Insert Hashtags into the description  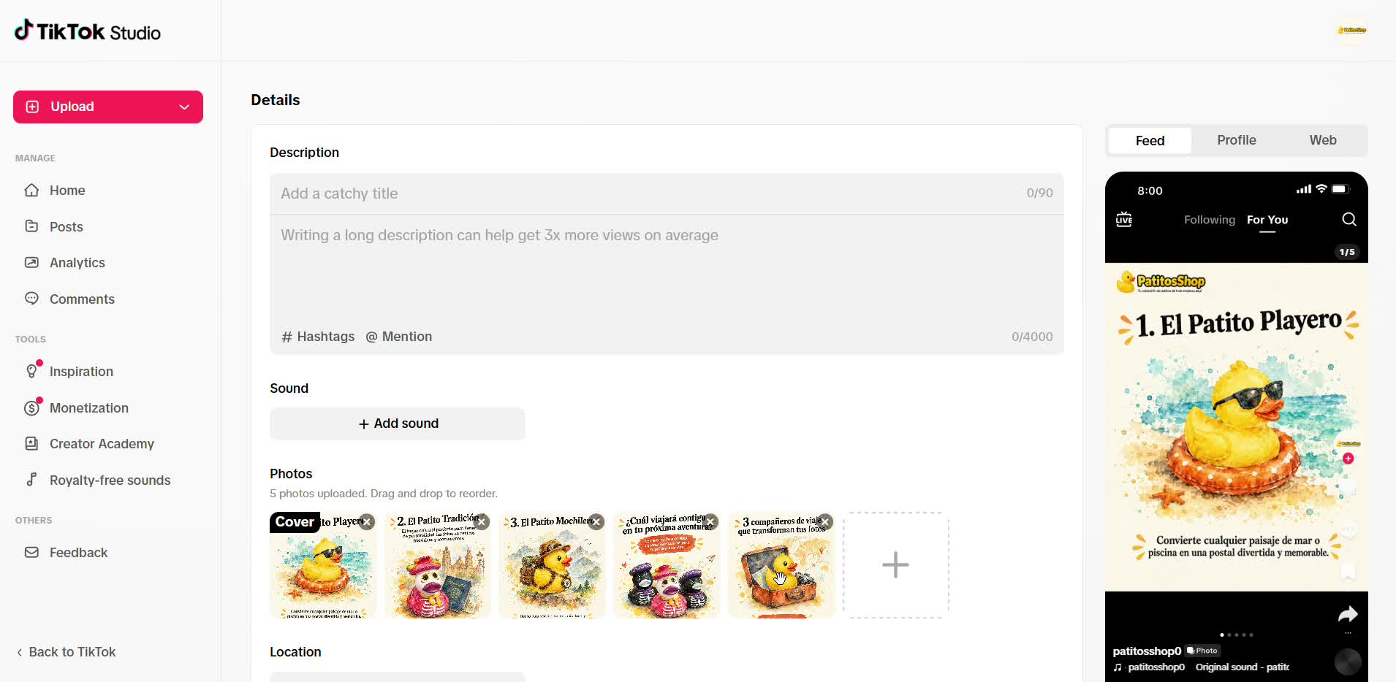pos(318,337)
